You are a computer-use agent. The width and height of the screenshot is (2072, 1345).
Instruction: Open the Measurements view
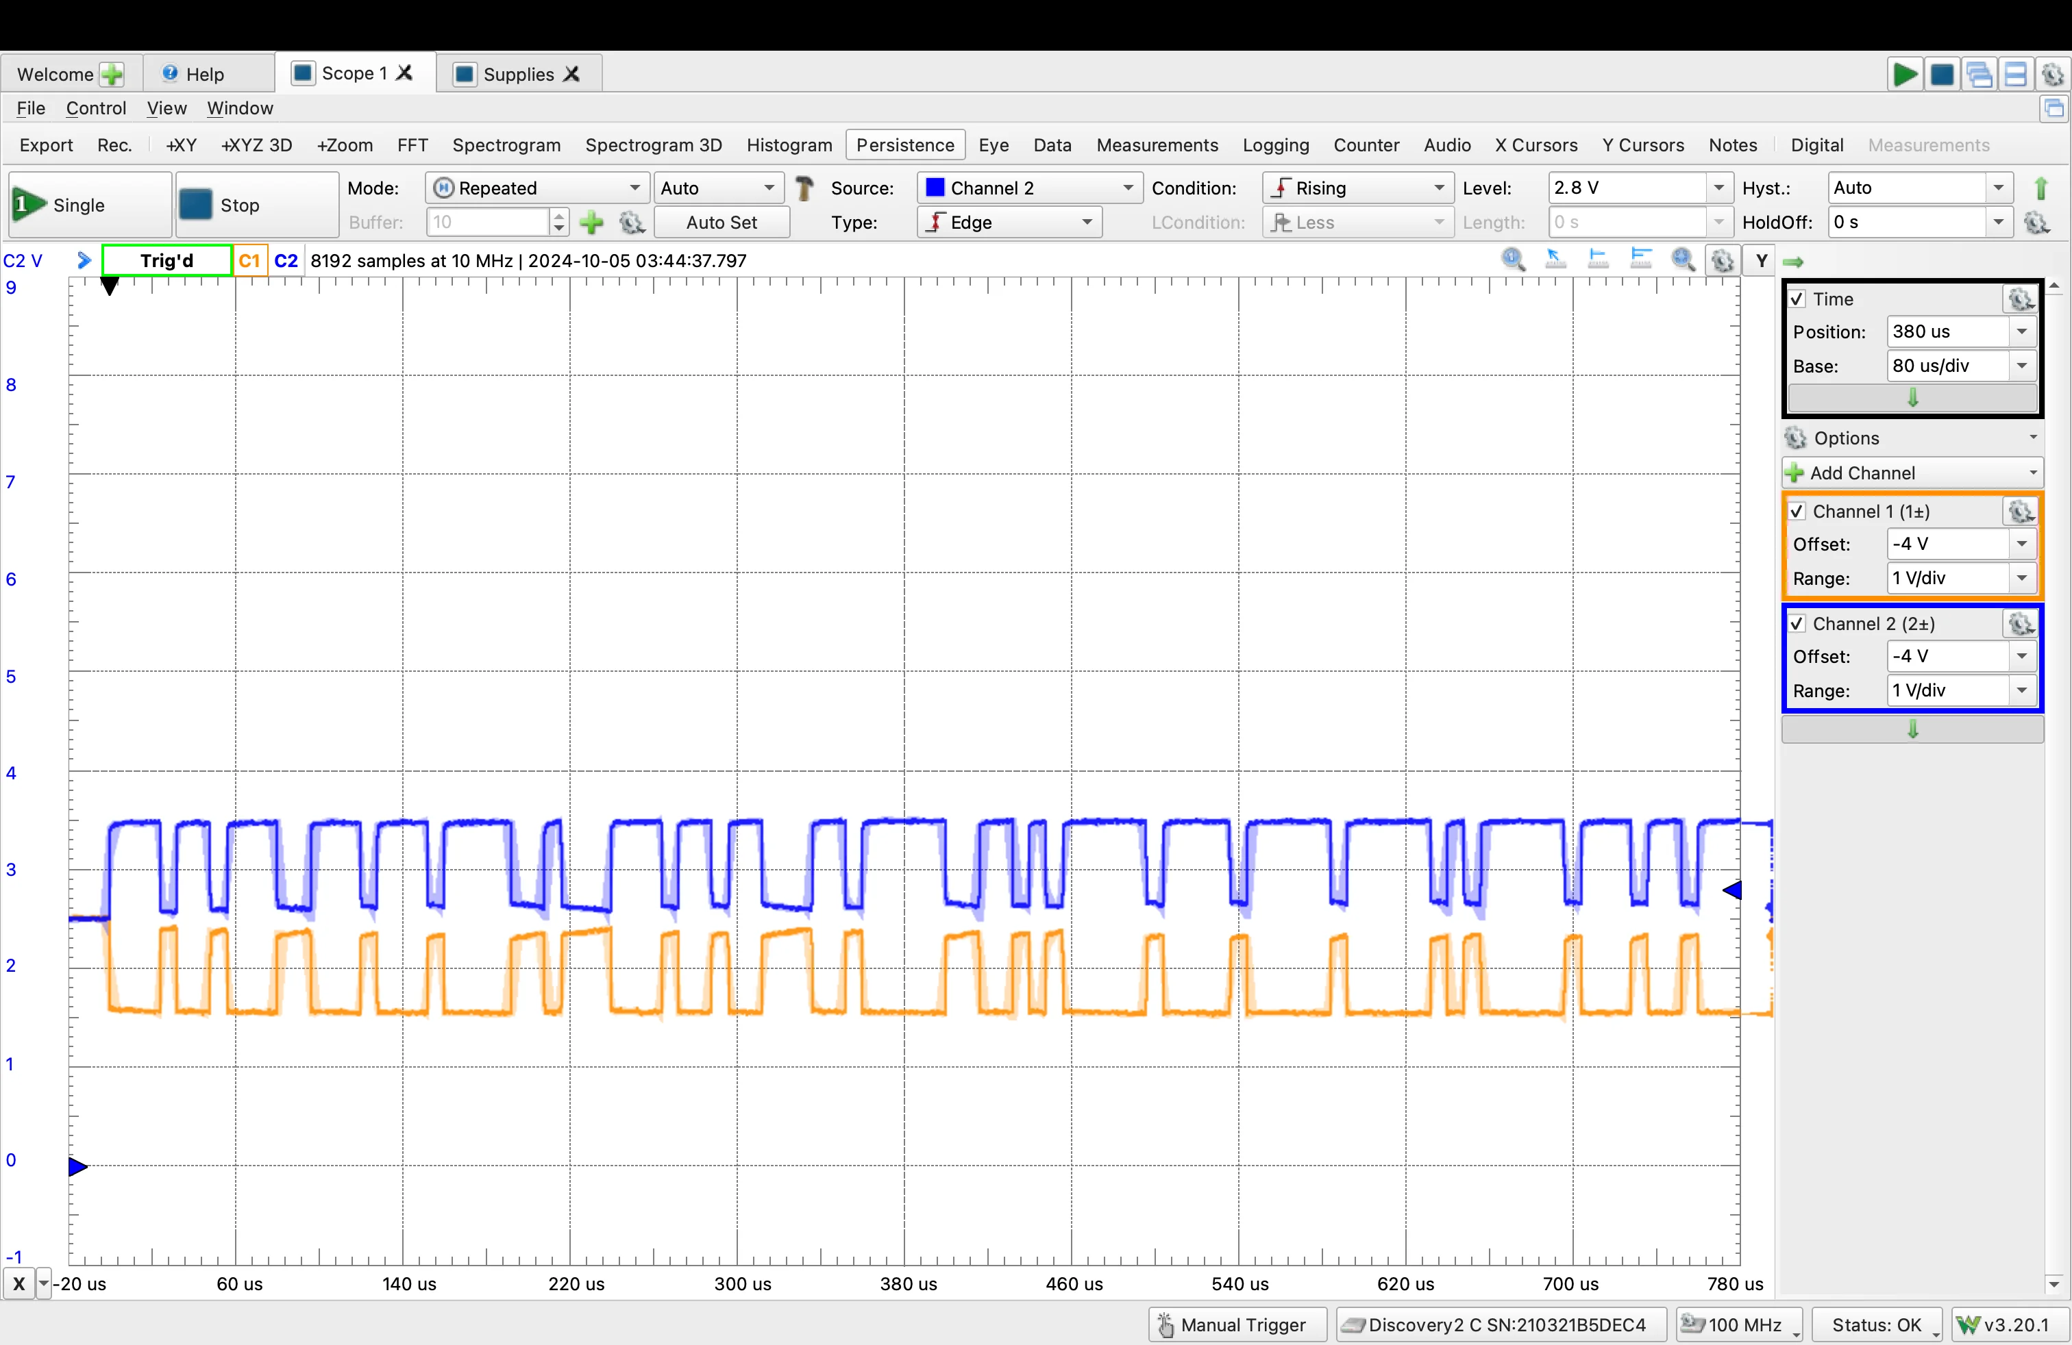click(1157, 145)
